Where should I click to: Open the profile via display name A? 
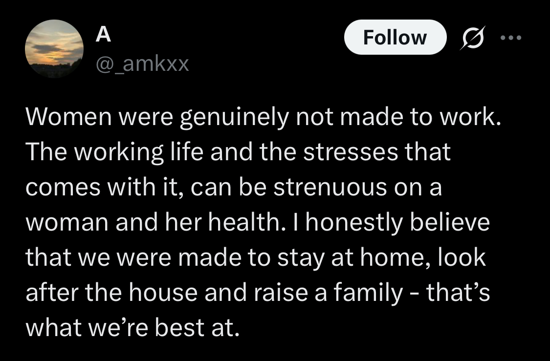(x=104, y=34)
